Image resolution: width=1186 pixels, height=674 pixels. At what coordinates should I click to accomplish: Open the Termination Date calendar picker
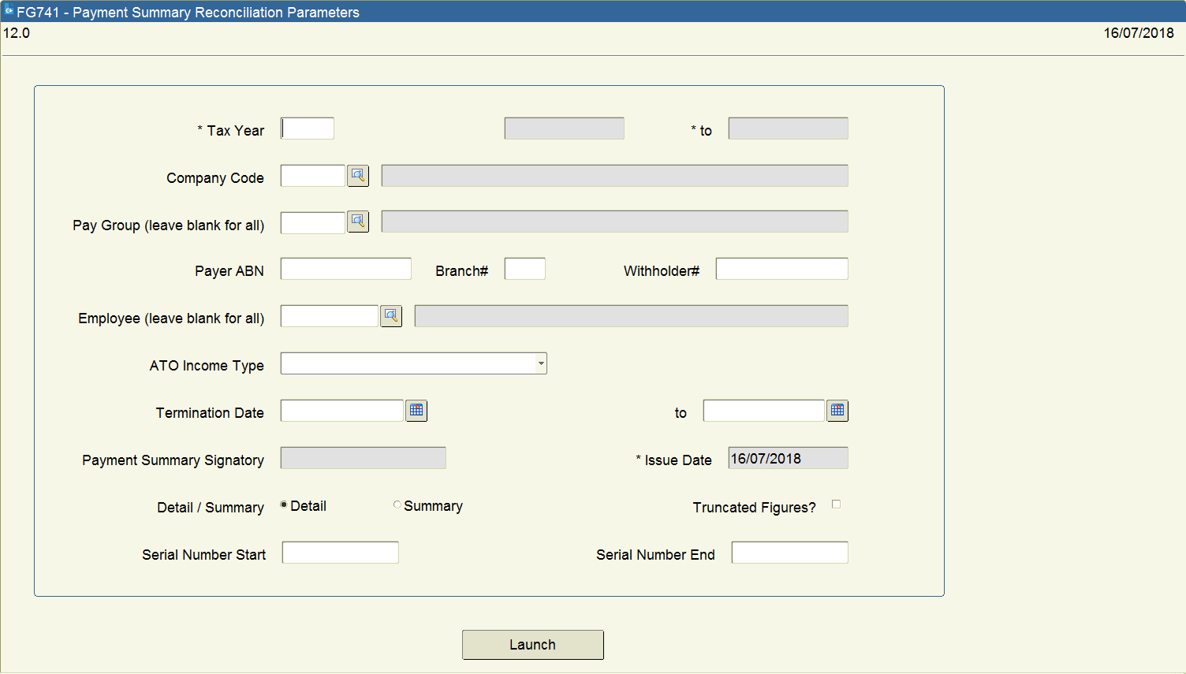click(x=416, y=410)
